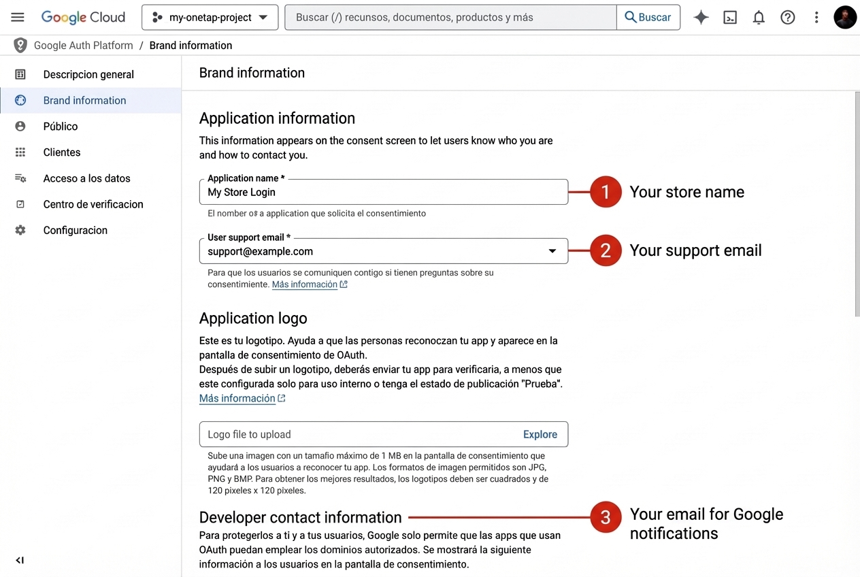Activate the Cloud Shell terminal icon
The width and height of the screenshot is (860, 577).
[x=729, y=17]
